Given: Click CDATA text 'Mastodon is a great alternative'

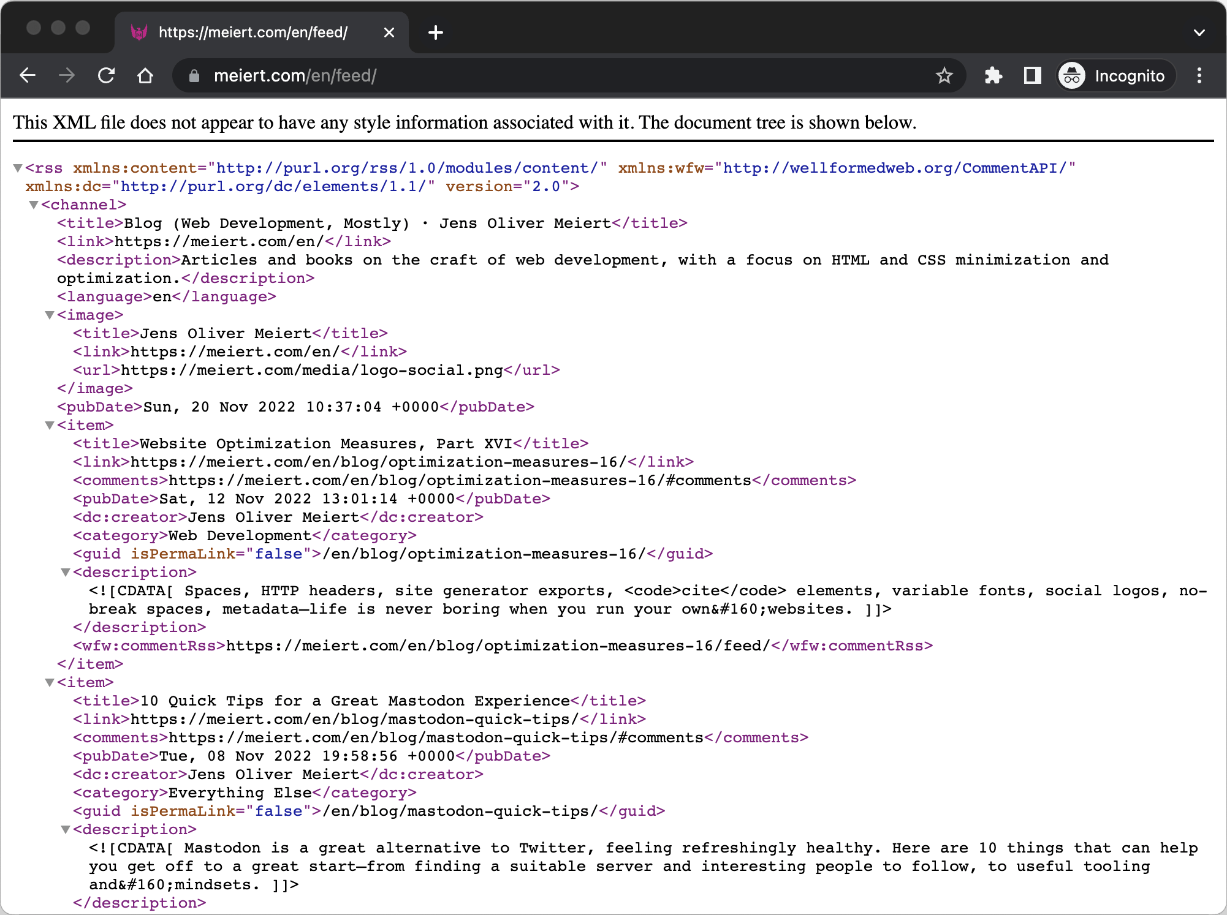Looking at the screenshot, I should (x=643, y=866).
